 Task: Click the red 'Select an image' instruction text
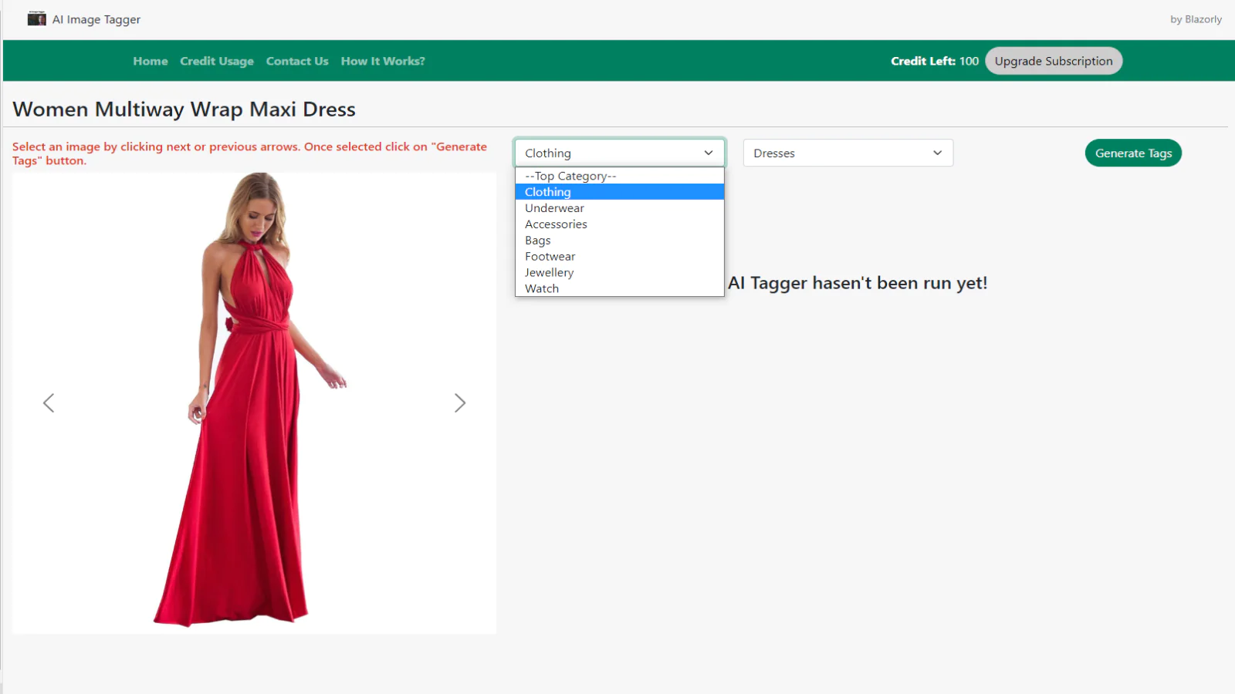[x=249, y=153]
